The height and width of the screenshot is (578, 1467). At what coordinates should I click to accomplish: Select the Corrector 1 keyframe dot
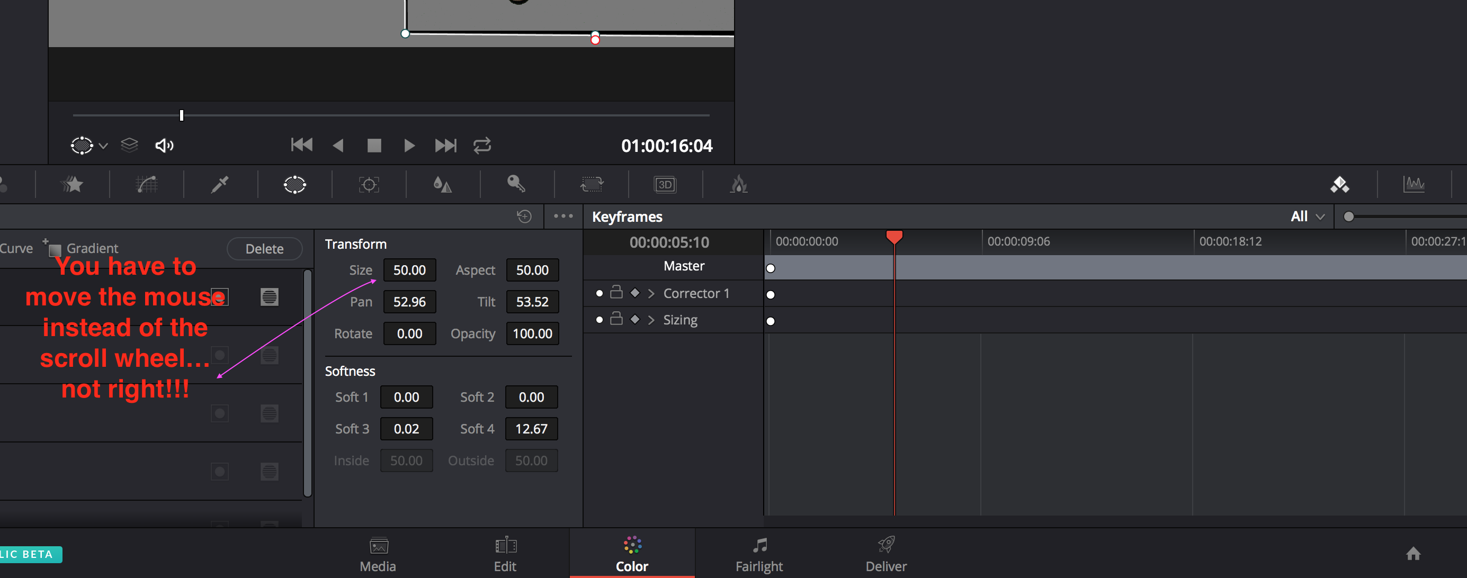click(771, 295)
